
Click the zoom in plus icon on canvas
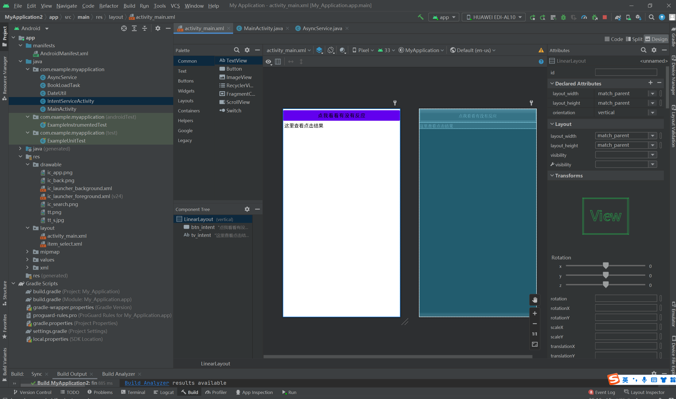[x=535, y=314]
